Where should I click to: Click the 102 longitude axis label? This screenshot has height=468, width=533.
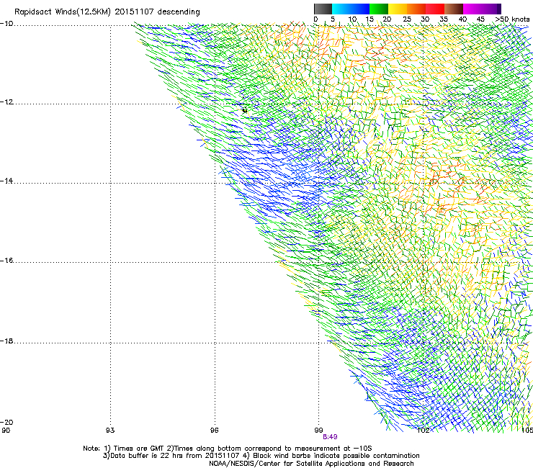(x=424, y=431)
